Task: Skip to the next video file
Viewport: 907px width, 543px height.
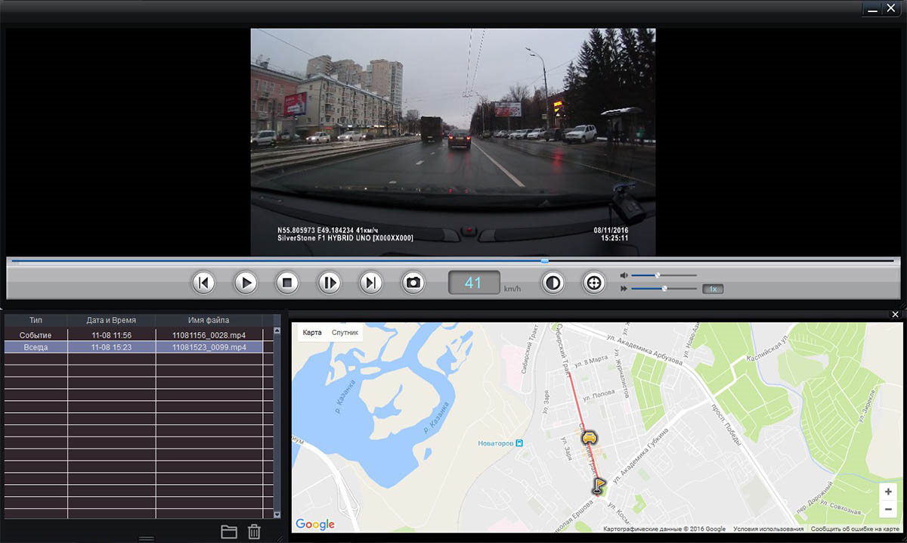Action: click(x=371, y=283)
